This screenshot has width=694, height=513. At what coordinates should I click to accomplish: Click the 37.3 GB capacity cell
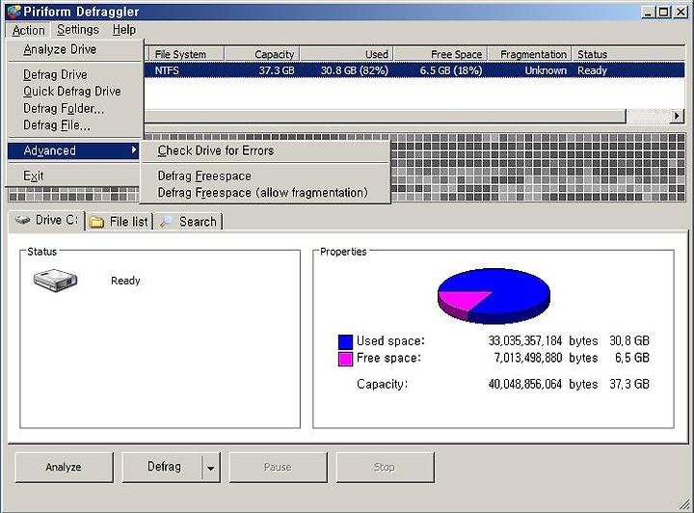click(x=277, y=70)
